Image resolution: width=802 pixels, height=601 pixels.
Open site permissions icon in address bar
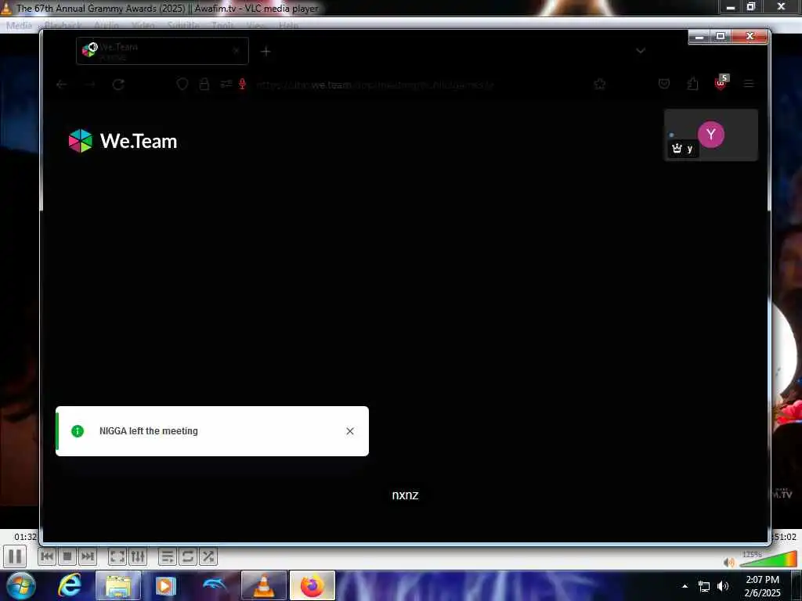[x=226, y=85]
